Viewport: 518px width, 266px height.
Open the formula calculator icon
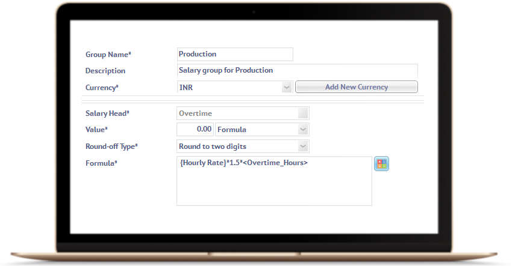[x=381, y=163]
